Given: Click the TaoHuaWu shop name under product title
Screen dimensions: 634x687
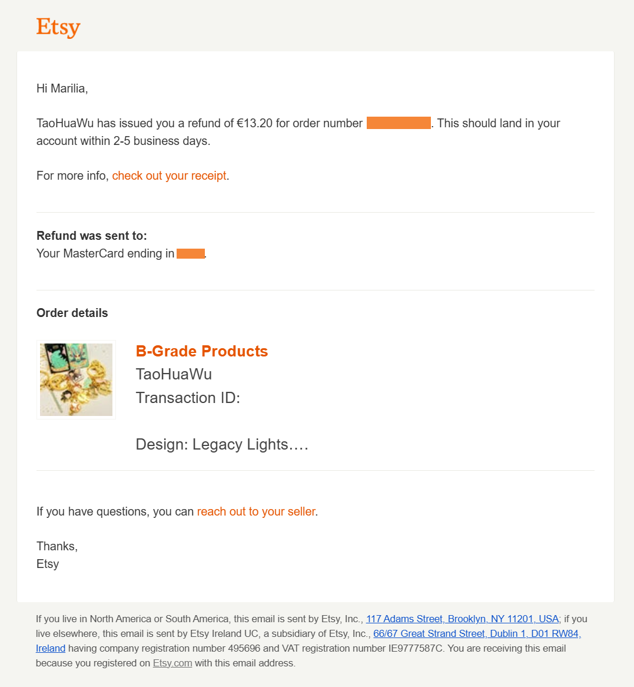Looking at the screenshot, I should [x=174, y=374].
